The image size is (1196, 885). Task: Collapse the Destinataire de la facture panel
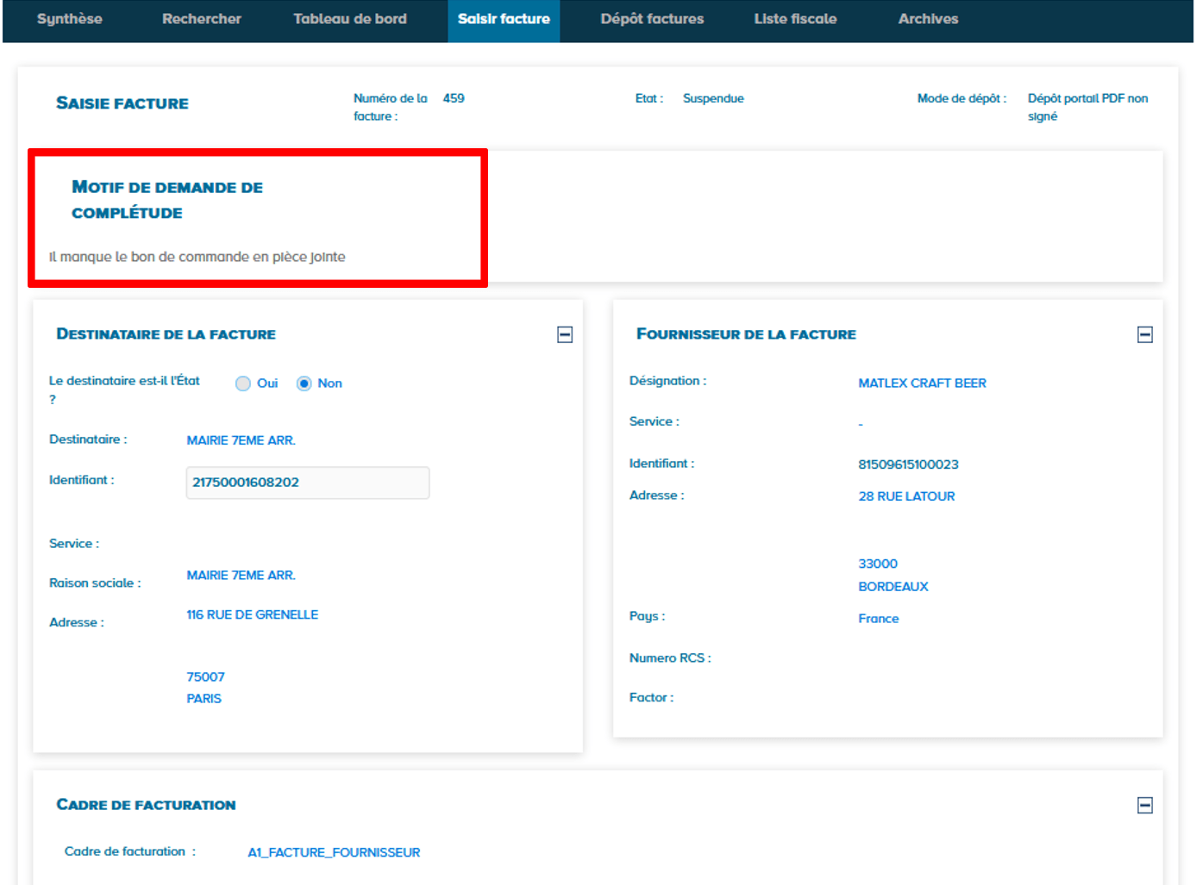coord(565,334)
